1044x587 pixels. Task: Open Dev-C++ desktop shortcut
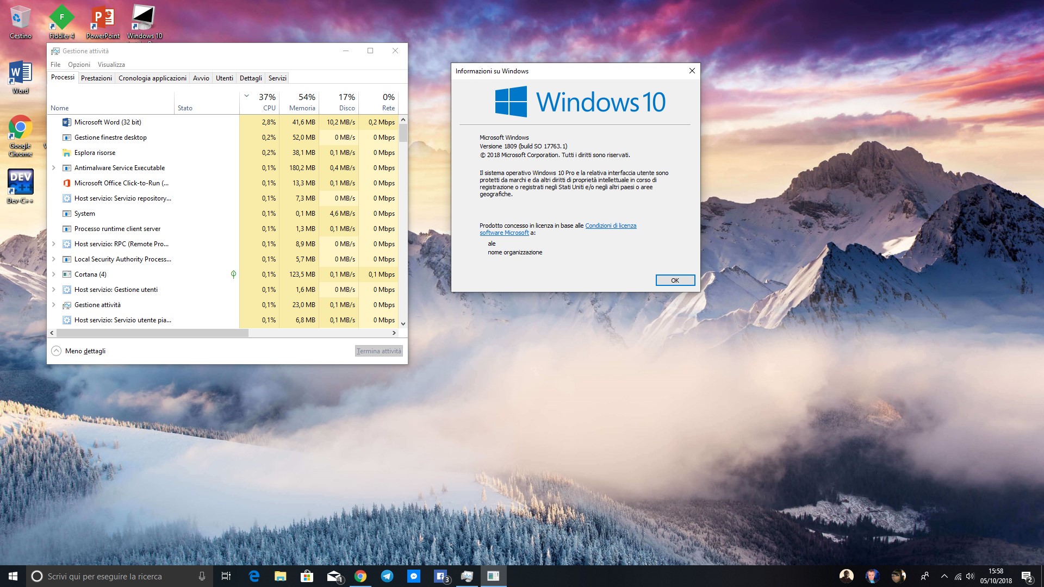pyautogui.click(x=20, y=186)
